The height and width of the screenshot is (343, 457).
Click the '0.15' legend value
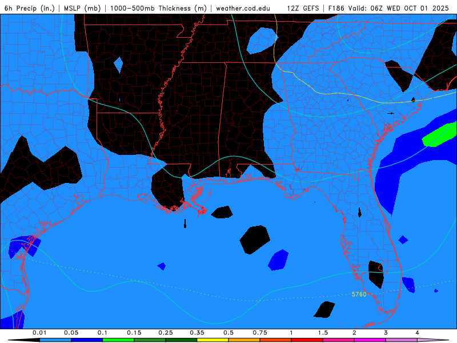134,333
